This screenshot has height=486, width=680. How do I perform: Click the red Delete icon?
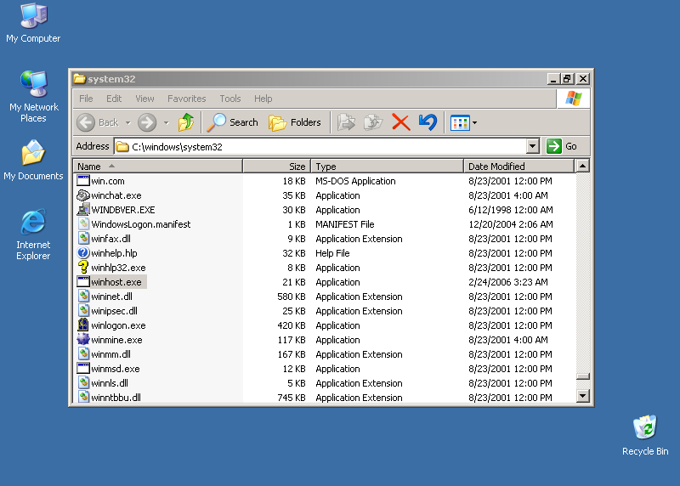pyautogui.click(x=401, y=122)
